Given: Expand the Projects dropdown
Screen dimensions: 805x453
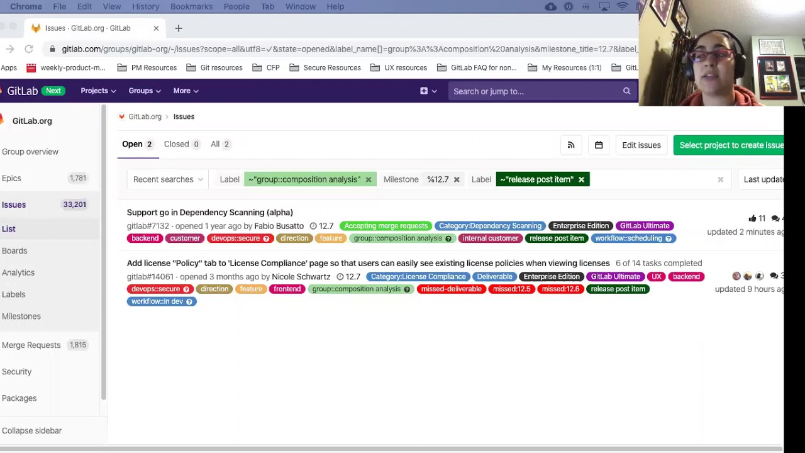Looking at the screenshot, I should (98, 91).
